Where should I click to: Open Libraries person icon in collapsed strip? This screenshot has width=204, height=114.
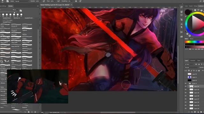point(181,19)
